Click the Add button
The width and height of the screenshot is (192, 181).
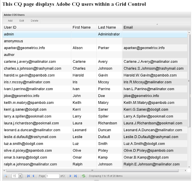pyautogui.click(x=10, y=21)
